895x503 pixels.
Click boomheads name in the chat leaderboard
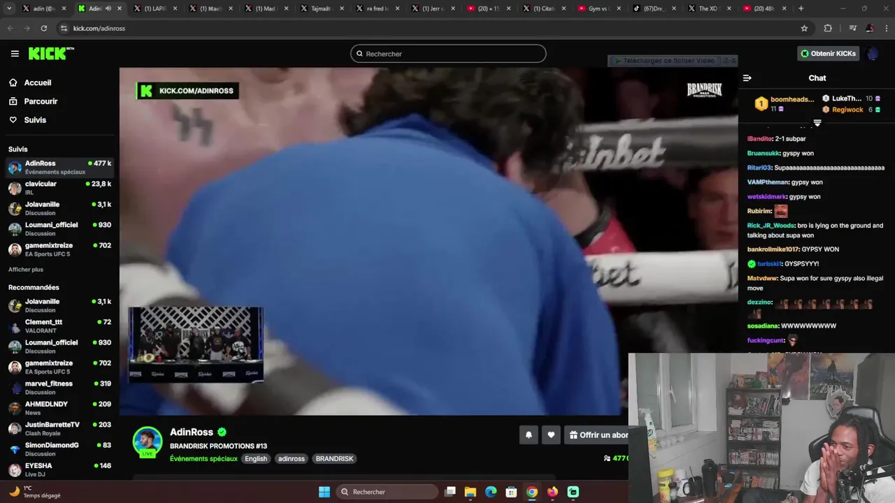(x=792, y=100)
